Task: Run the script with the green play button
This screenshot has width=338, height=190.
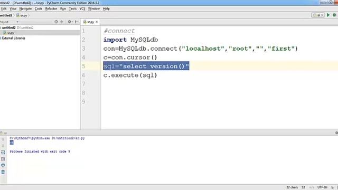Action: pos(328,15)
